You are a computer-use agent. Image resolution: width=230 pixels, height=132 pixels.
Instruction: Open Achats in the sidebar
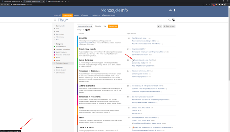tap(58, 58)
